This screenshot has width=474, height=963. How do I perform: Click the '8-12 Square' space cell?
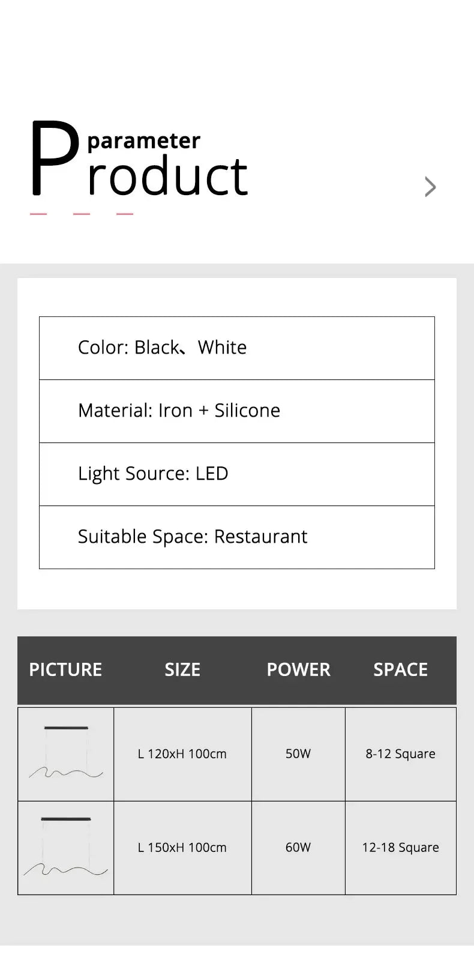[x=400, y=754]
